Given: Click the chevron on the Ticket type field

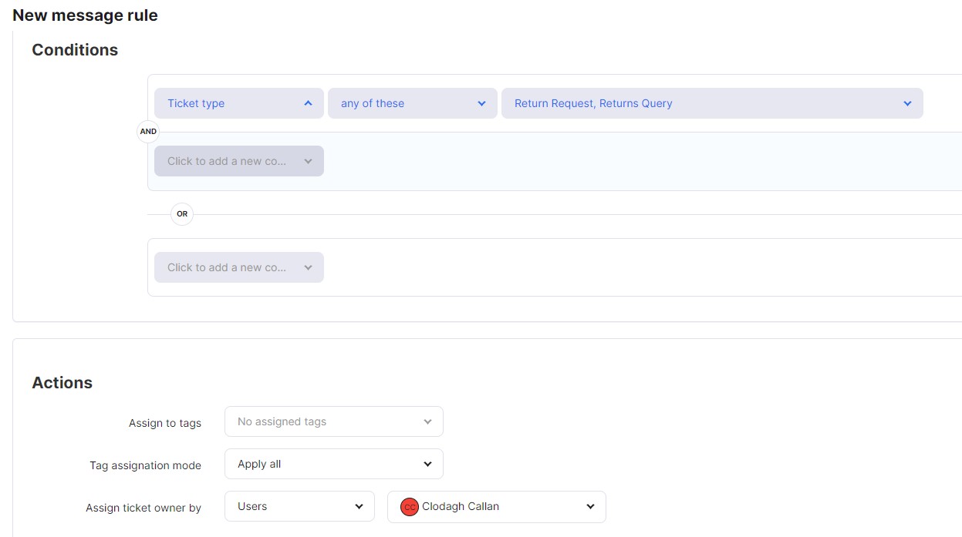Looking at the screenshot, I should (x=308, y=103).
